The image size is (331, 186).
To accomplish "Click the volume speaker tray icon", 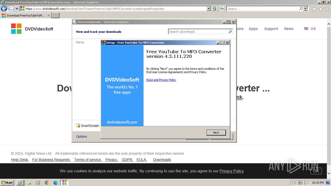I will click(x=294, y=183).
